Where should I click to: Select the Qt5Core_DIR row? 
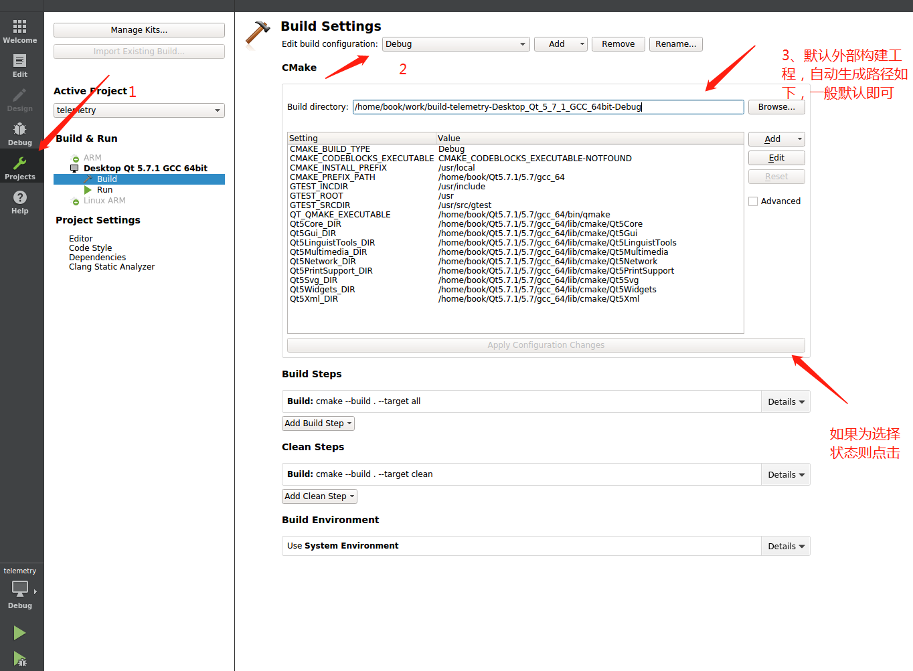pos(515,224)
